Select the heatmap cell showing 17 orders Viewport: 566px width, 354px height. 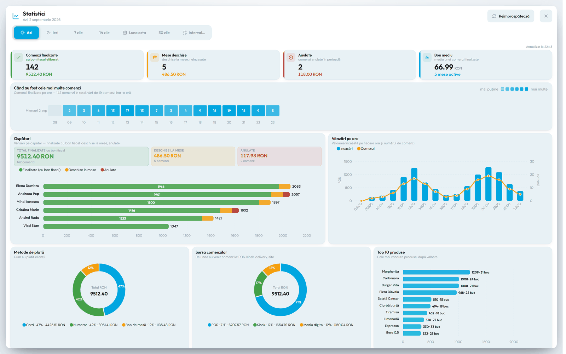coord(127,111)
